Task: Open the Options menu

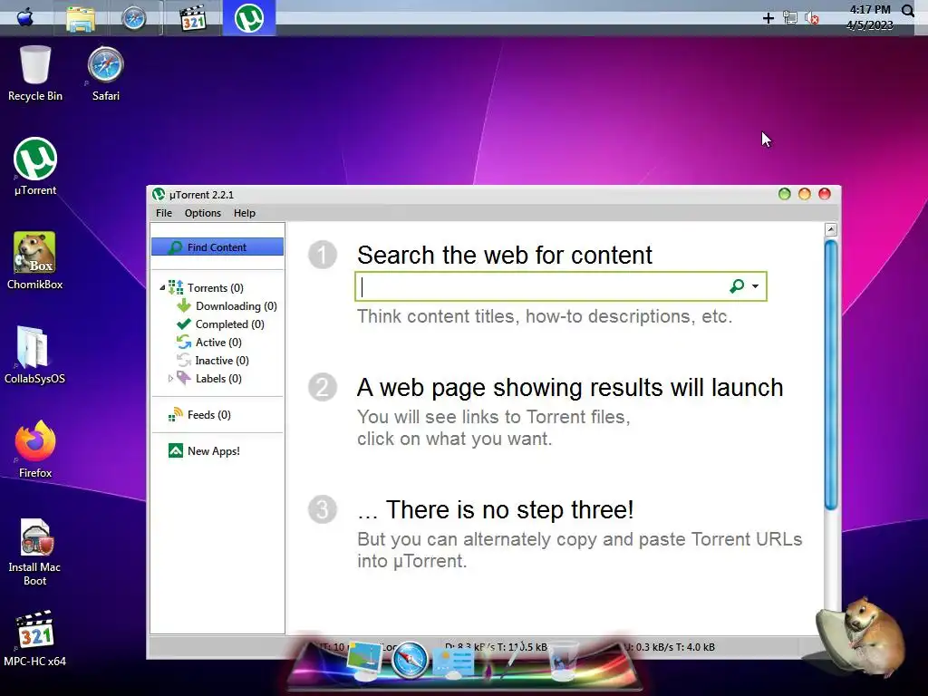Action: click(x=202, y=213)
